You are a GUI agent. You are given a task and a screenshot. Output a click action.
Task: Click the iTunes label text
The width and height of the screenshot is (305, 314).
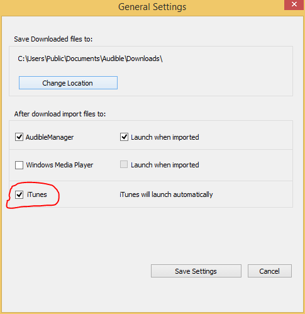tap(37, 194)
